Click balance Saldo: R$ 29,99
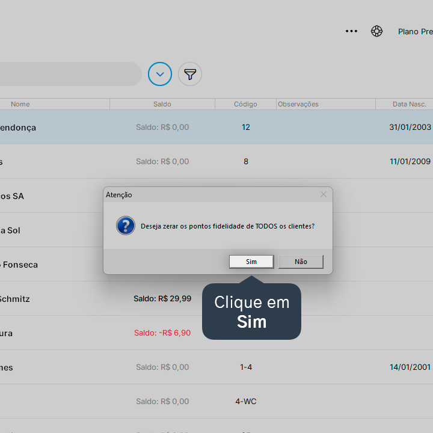 tap(162, 298)
